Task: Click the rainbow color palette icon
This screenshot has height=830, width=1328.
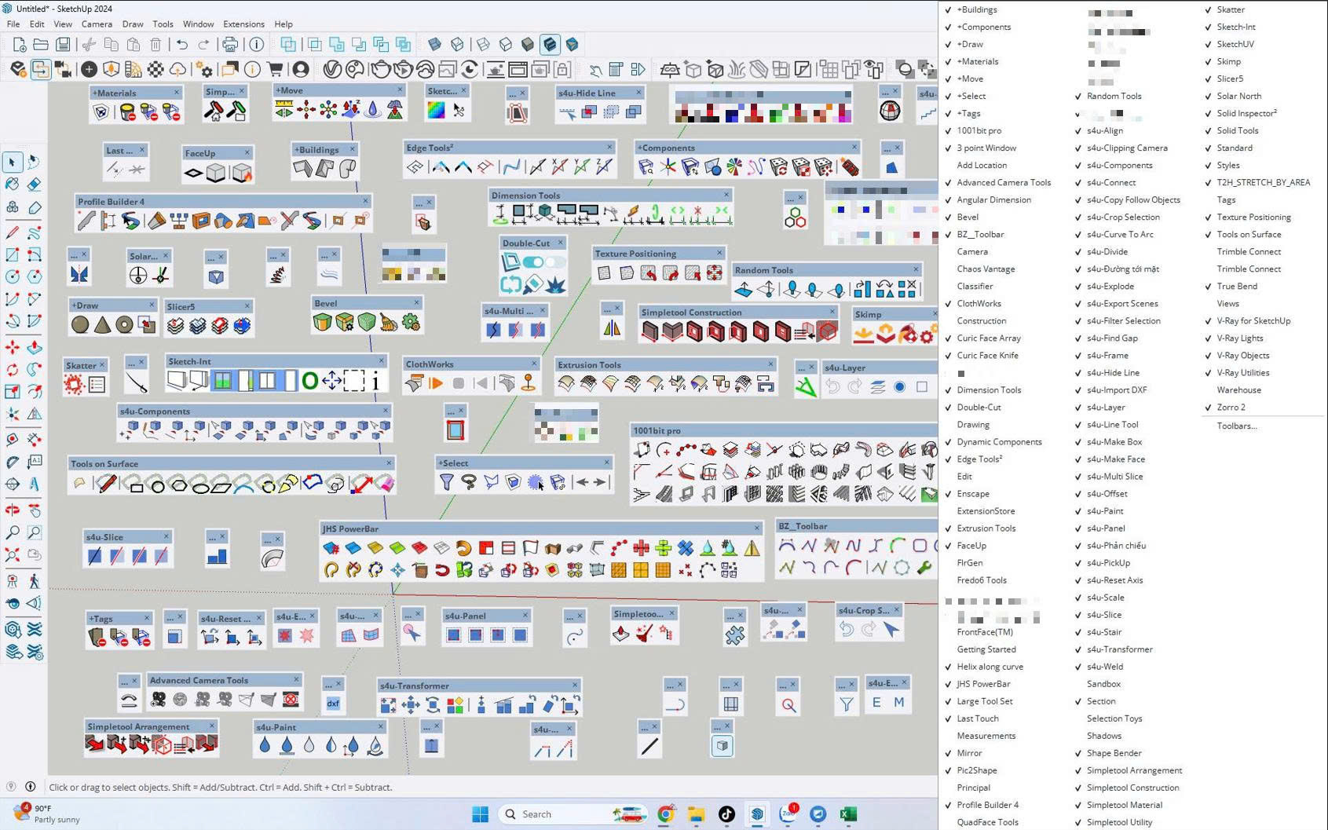Action: (436, 111)
